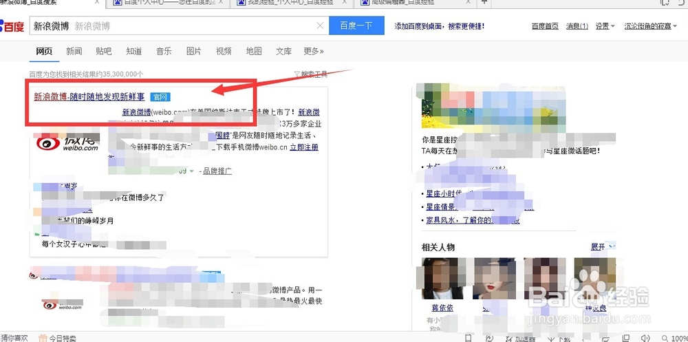Click the 下载 download icon in status bar

tap(552, 339)
